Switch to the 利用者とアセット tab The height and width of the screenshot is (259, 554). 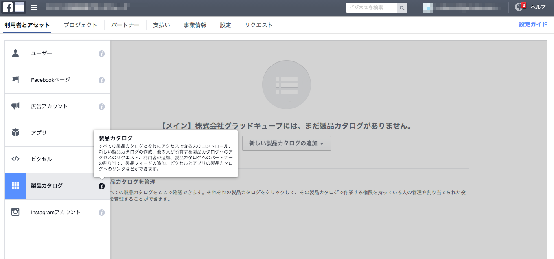[27, 25]
